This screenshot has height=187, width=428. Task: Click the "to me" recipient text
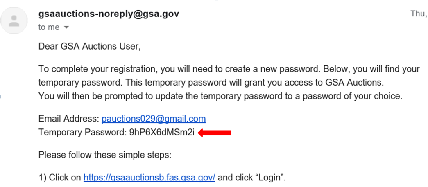pos(49,27)
